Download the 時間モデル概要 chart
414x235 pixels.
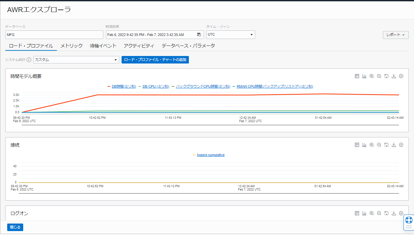(x=394, y=76)
